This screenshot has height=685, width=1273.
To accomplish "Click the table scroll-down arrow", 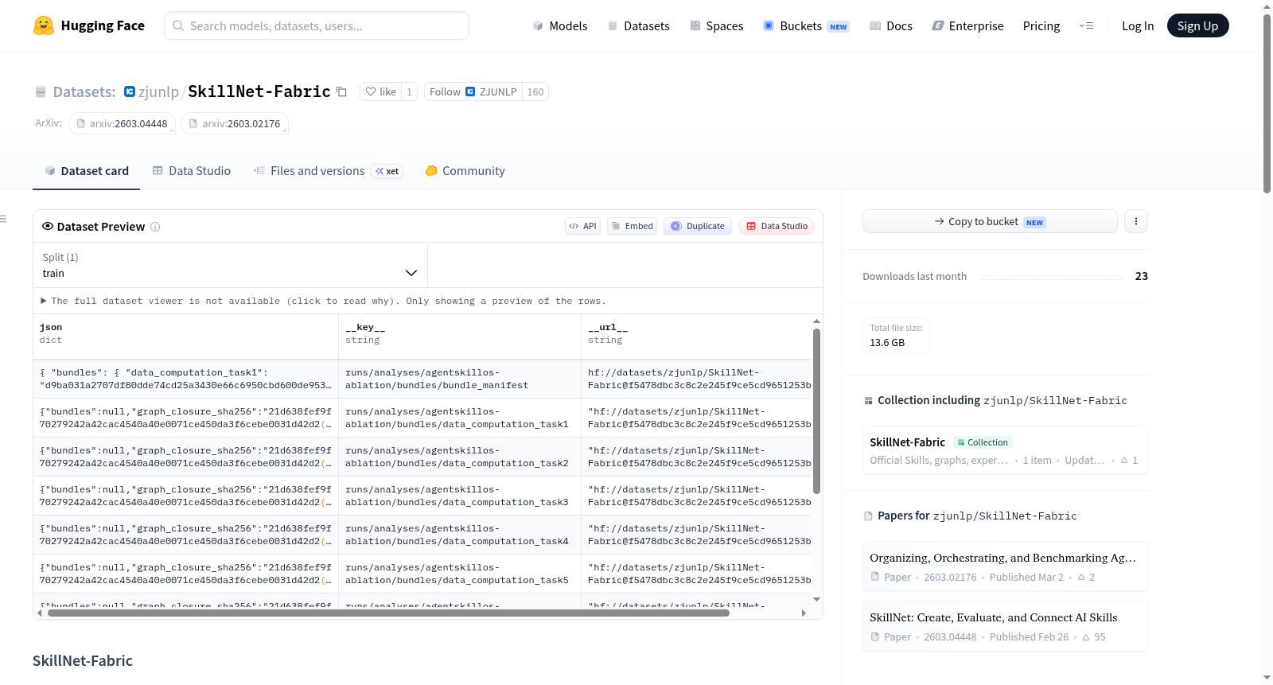I will pos(816,599).
